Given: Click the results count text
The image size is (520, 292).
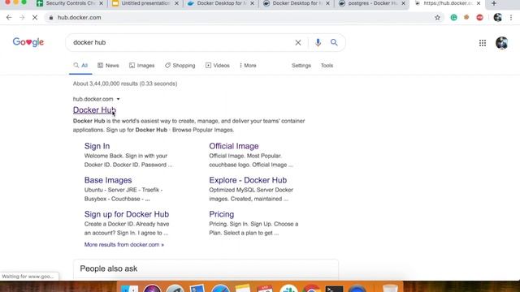Looking at the screenshot, I should [x=125, y=84].
